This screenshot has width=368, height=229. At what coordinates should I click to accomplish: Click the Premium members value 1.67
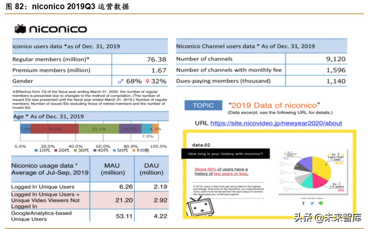(159, 70)
